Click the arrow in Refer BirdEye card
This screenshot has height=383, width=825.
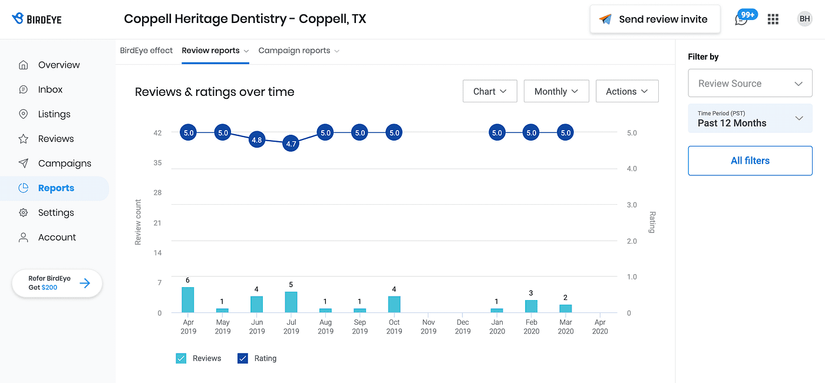click(x=85, y=283)
